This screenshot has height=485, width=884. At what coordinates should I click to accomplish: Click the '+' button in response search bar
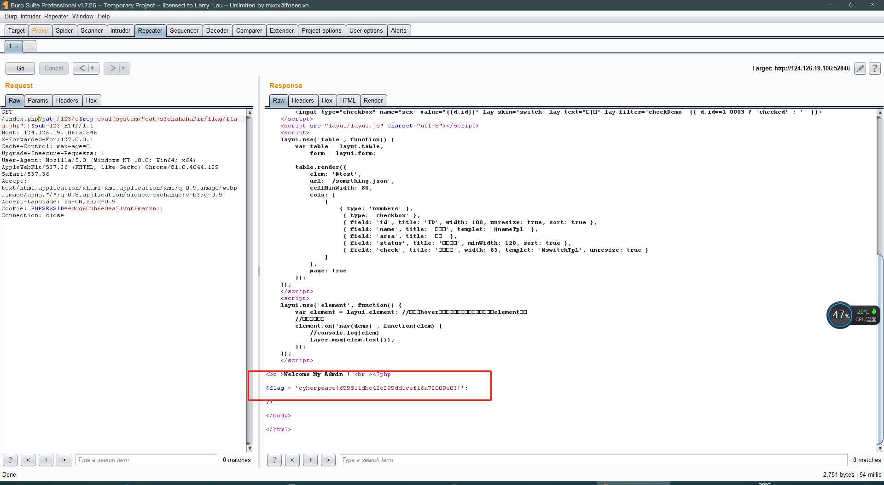(x=310, y=460)
